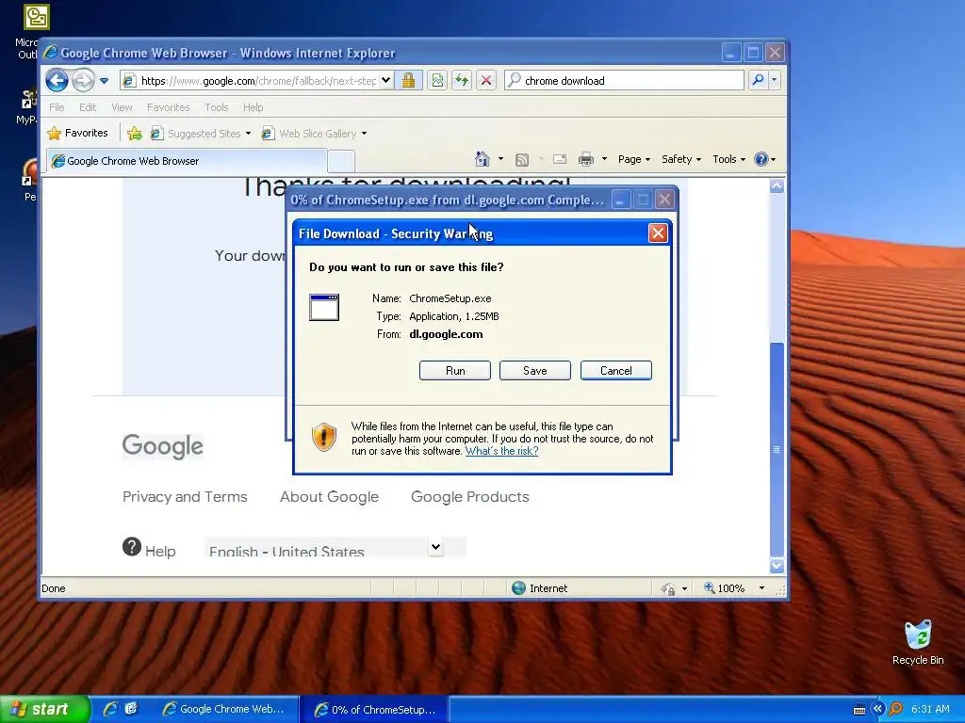The width and height of the screenshot is (965, 723).
Task: Open the View menu
Action: click(122, 107)
